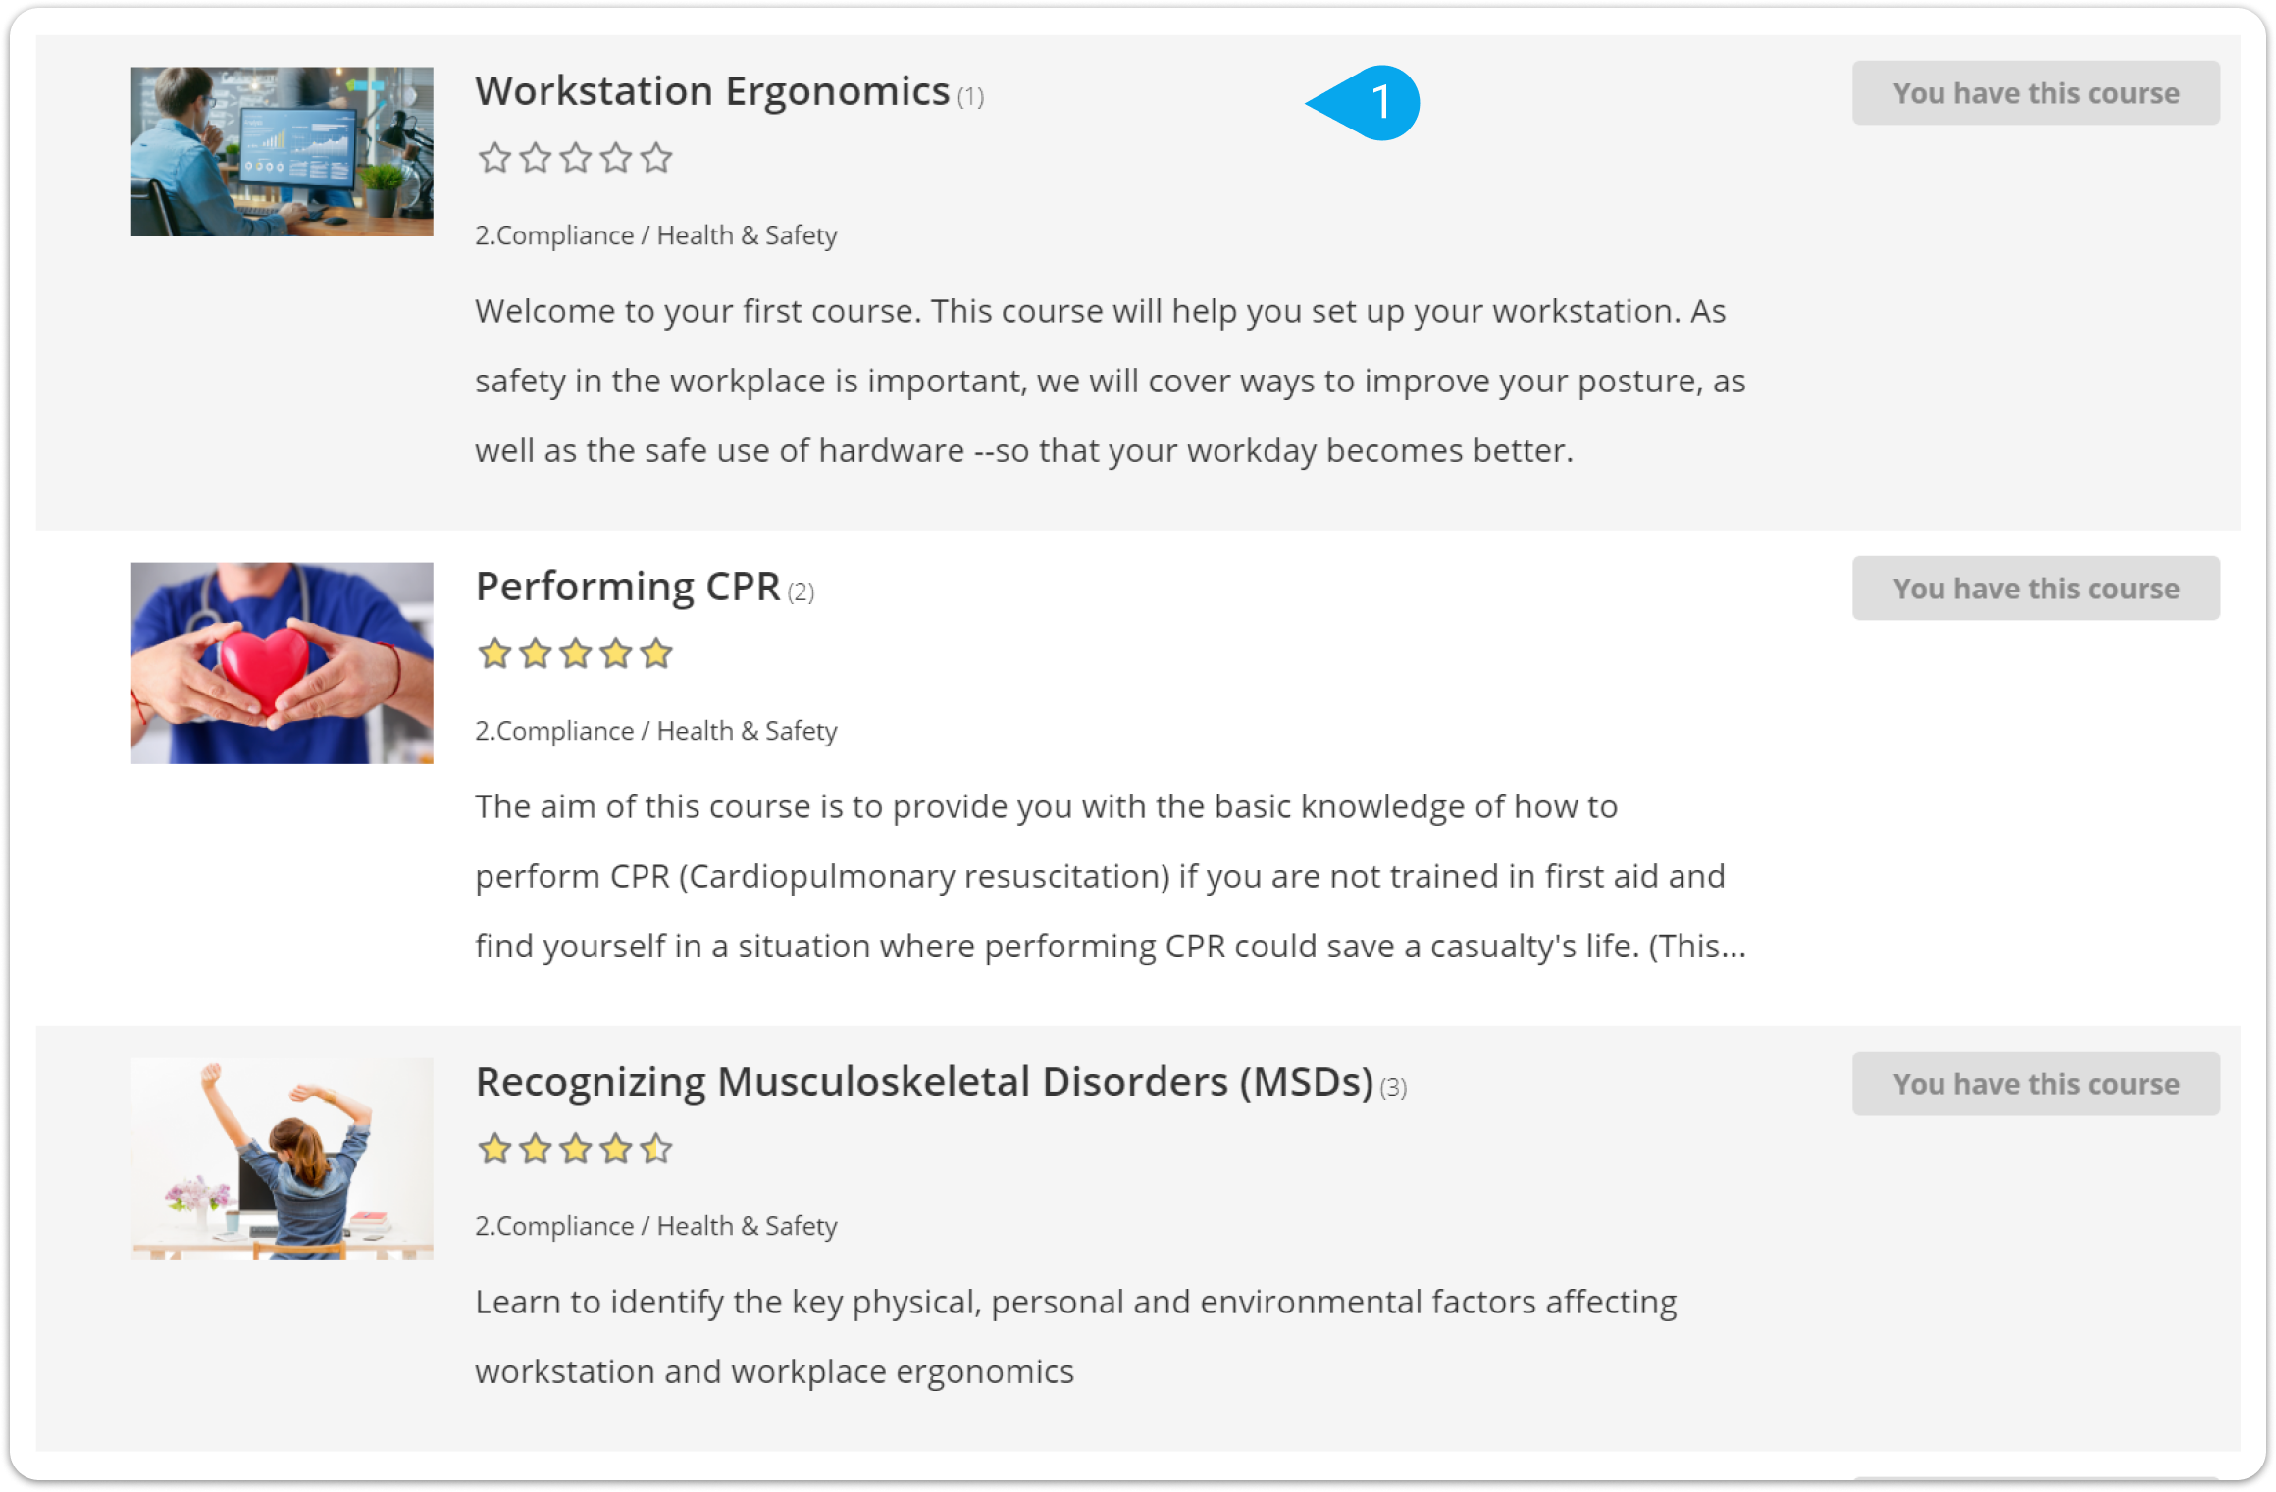
Task: Click the third star under Workstation Ergonomics
Action: (x=576, y=158)
